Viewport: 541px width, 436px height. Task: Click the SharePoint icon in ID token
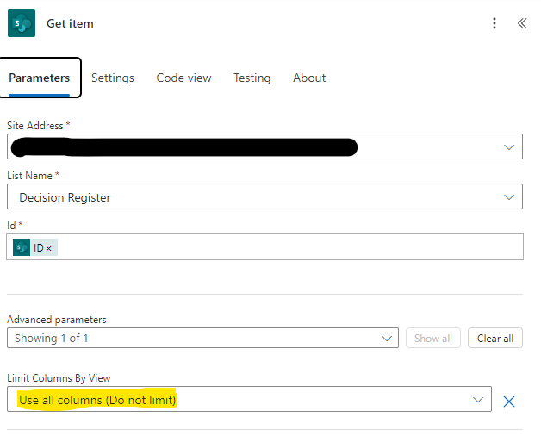[22, 247]
